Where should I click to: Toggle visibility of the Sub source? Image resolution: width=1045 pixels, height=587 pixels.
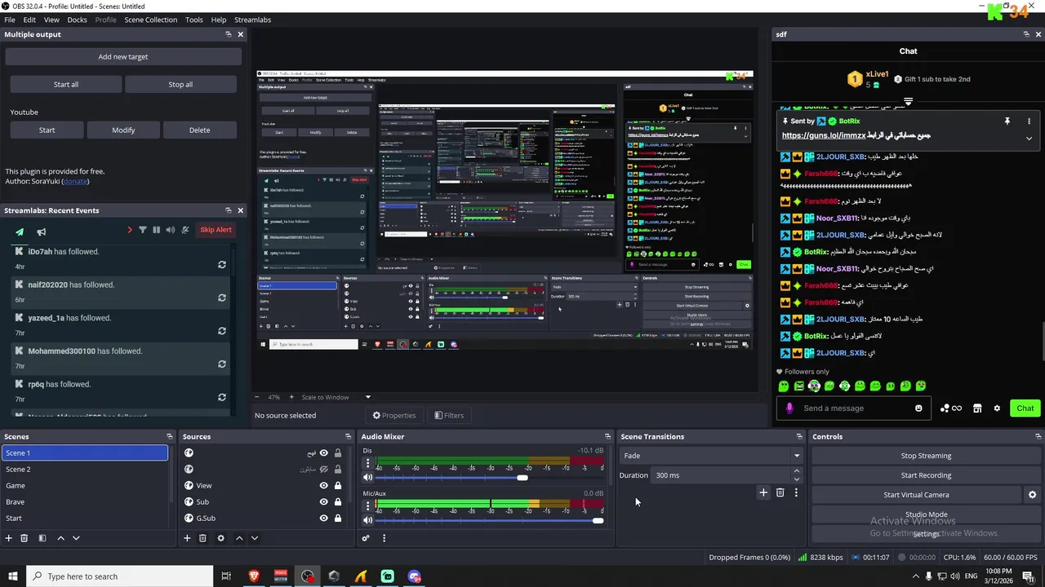coord(324,502)
